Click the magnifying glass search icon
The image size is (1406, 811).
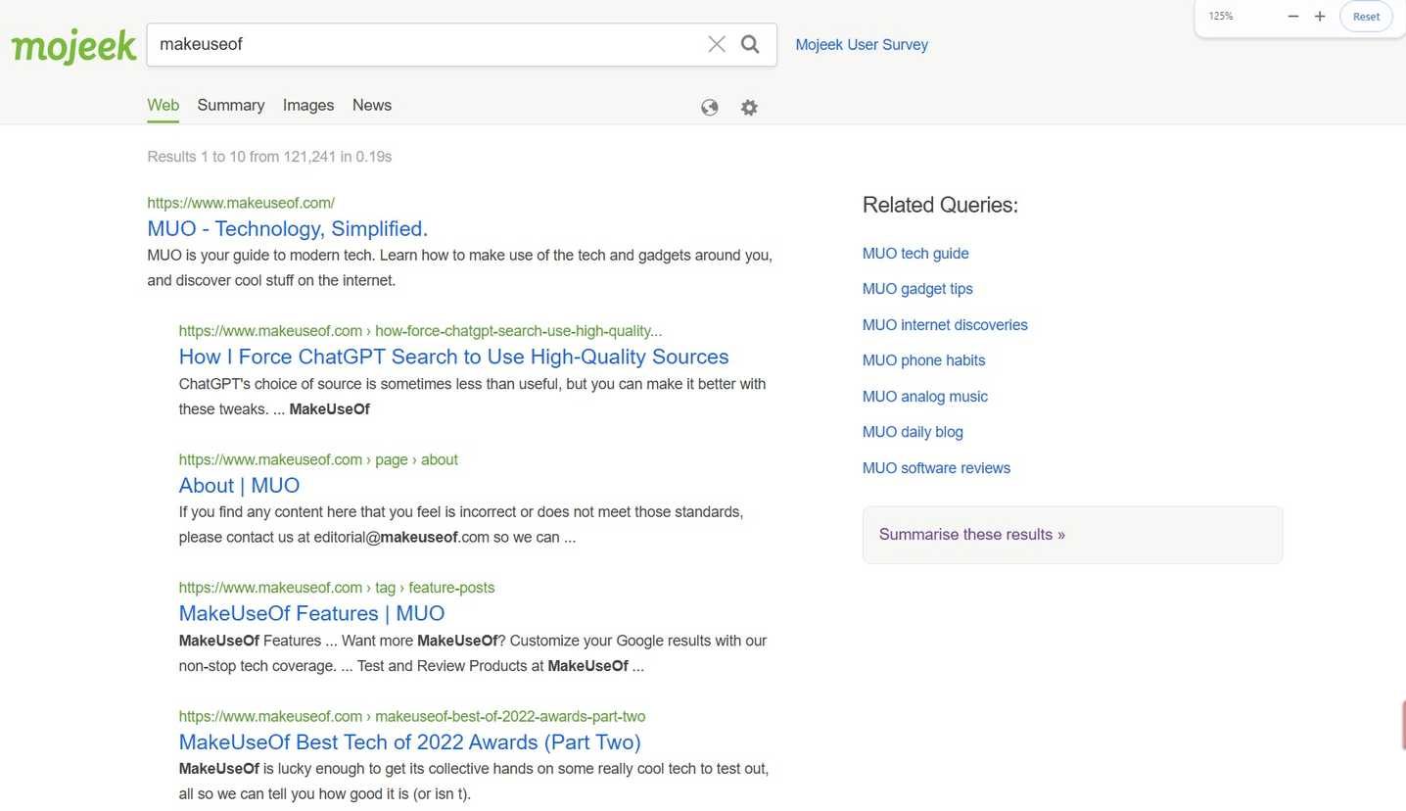click(750, 44)
